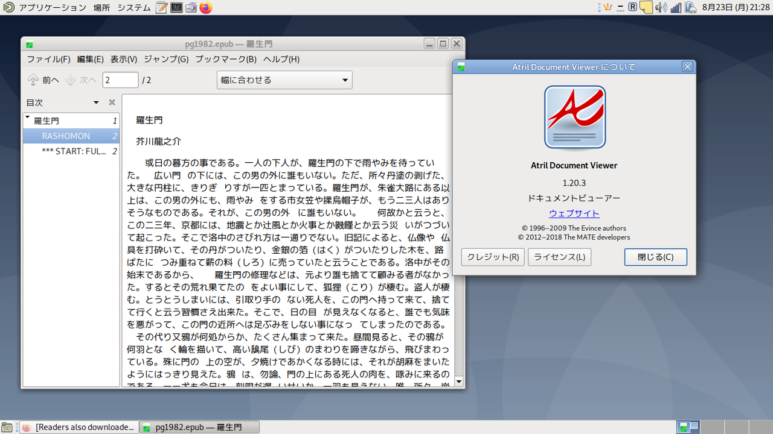Screen dimensions: 773x434
Task: Click the crown tray icon
Action: pos(607,8)
